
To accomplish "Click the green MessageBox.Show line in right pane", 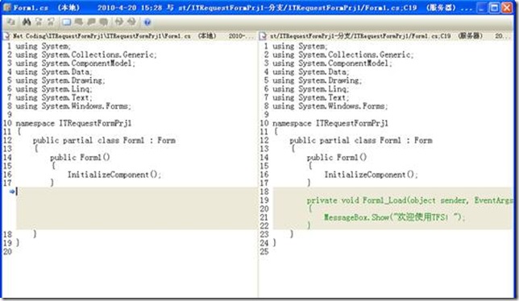I will [x=395, y=217].
